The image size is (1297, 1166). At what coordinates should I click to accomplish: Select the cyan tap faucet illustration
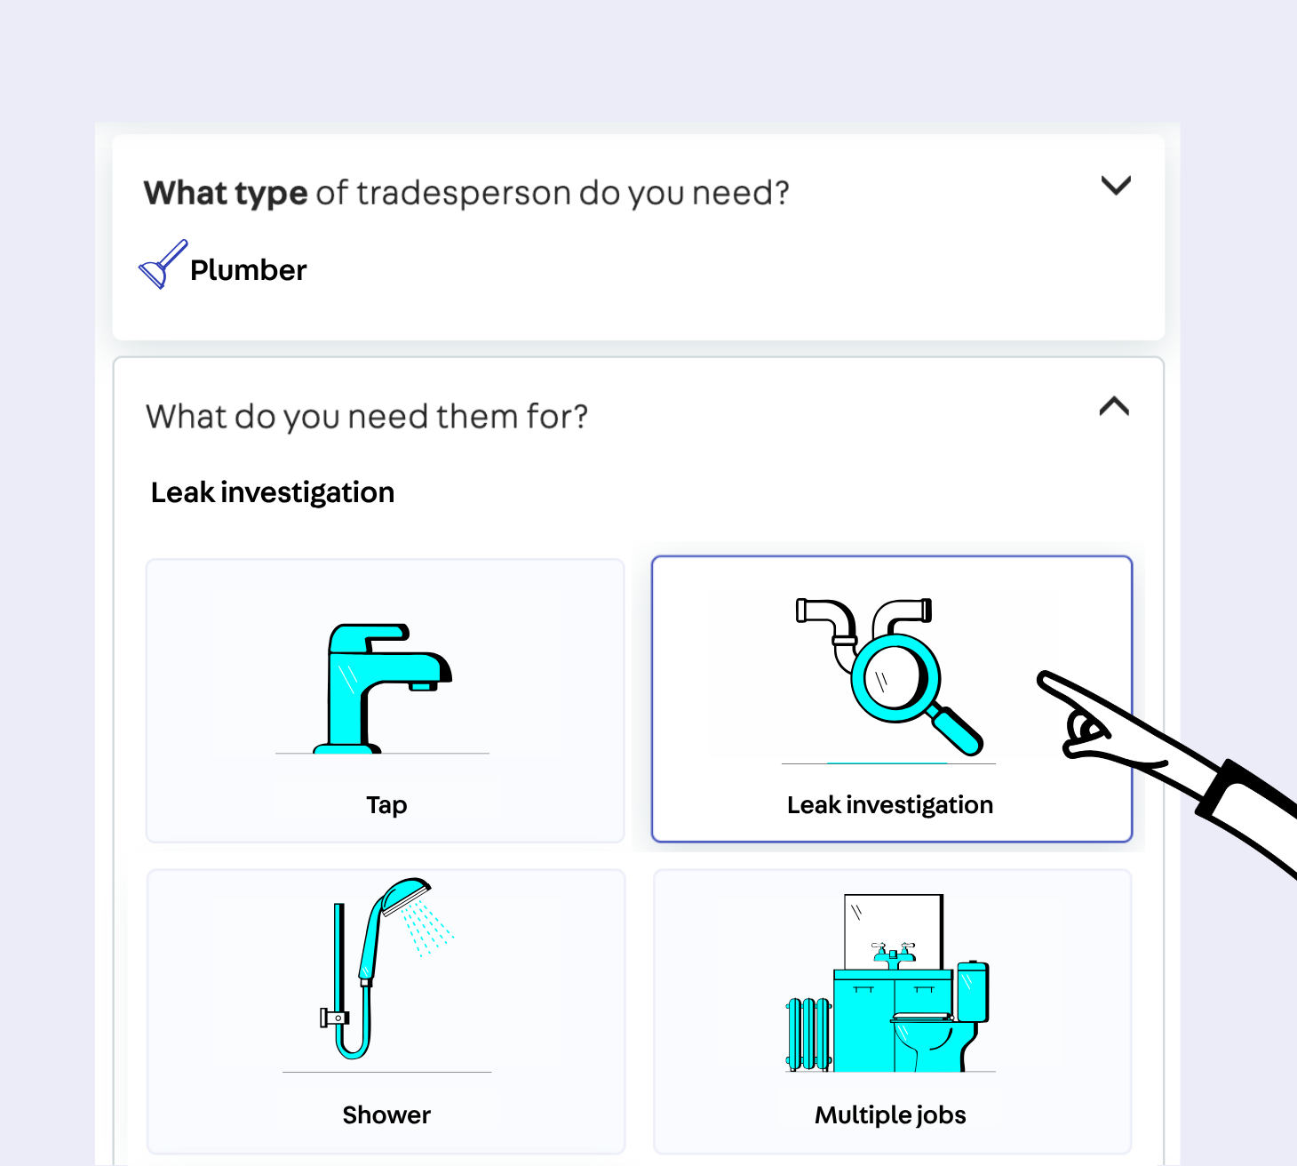(x=383, y=689)
